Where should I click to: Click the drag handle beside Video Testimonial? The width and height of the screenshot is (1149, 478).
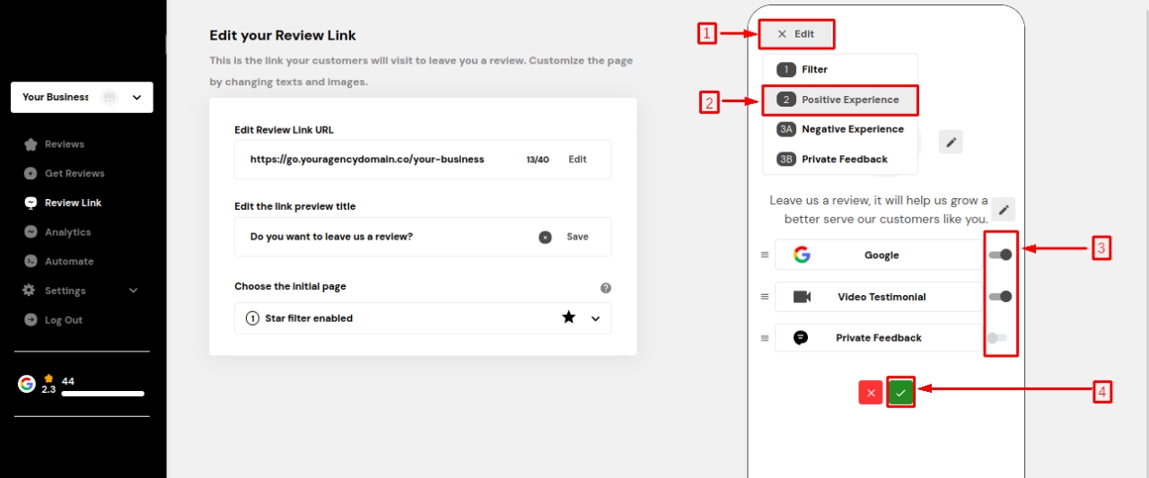click(765, 297)
